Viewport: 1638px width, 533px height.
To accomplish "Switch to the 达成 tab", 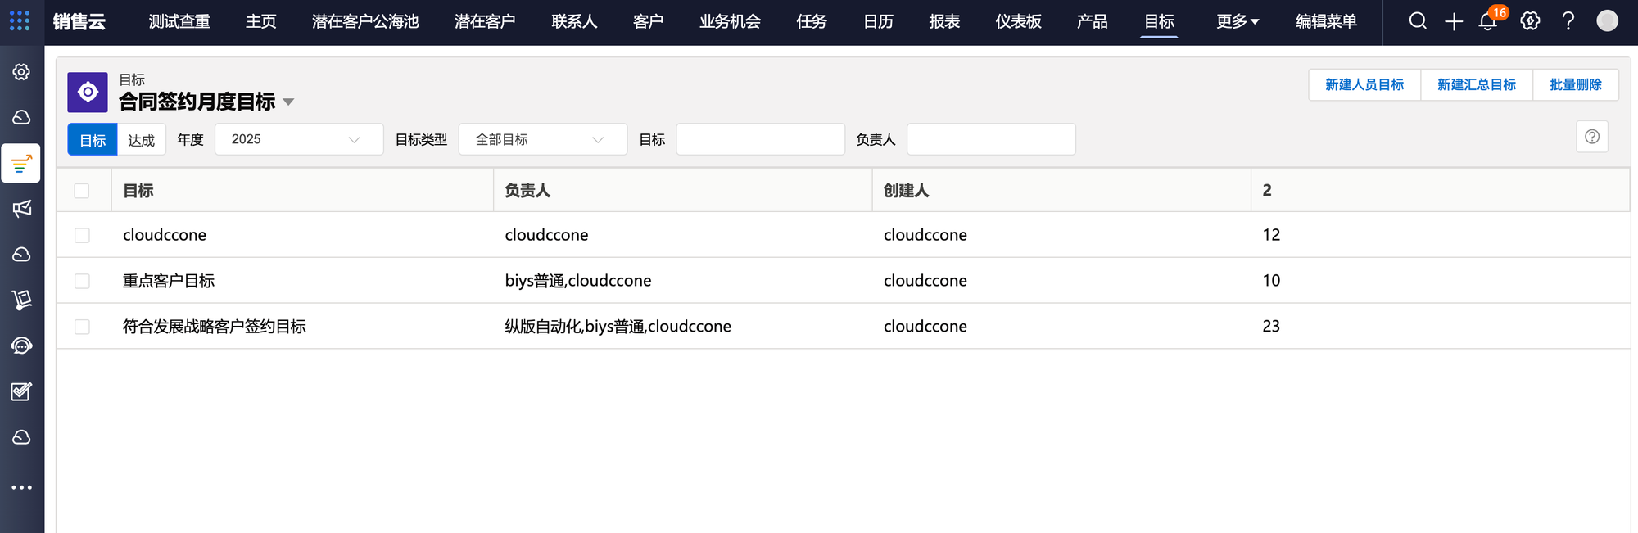I will pos(141,140).
